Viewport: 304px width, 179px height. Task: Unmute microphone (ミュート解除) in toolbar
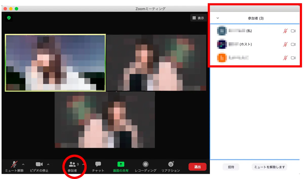14,167
